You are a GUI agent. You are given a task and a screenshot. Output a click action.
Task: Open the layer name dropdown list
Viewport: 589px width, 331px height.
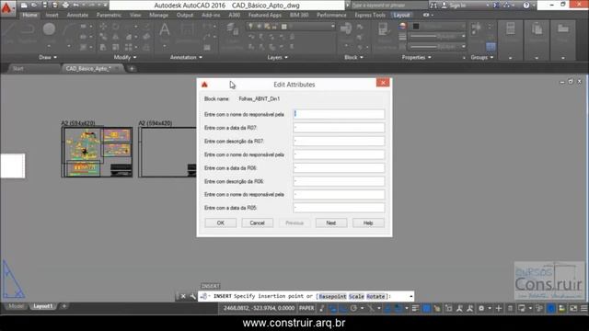pyautogui.click(x=333, y=27)
